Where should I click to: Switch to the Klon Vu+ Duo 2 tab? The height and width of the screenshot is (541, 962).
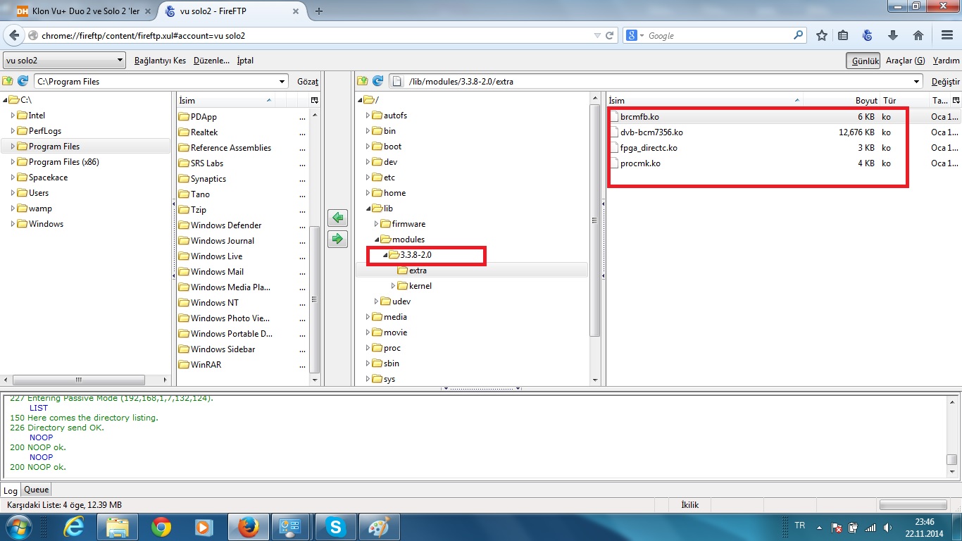click(x=84, y=11)
